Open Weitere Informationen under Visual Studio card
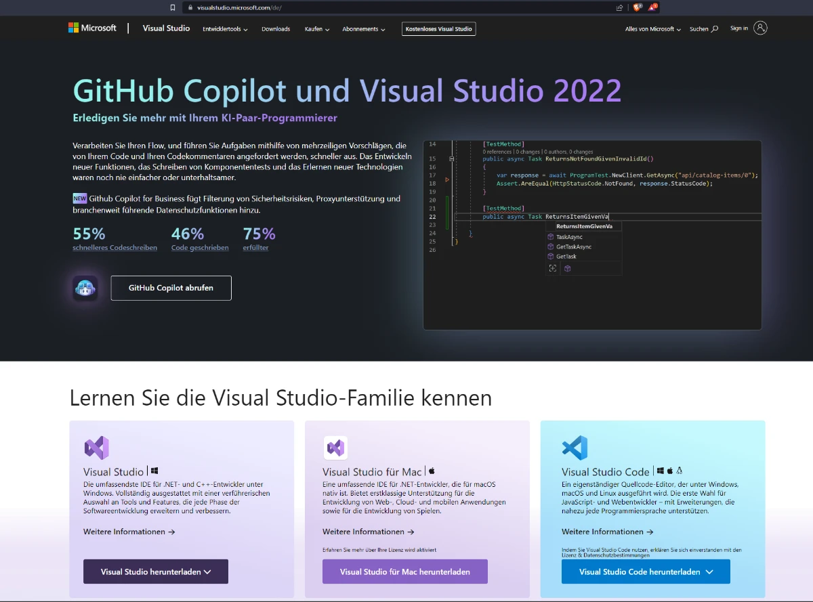813x602 pixels. (x=129, y=532)
